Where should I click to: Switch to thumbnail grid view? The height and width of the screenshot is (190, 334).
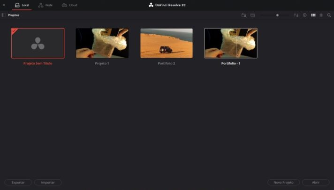[313, 15]
